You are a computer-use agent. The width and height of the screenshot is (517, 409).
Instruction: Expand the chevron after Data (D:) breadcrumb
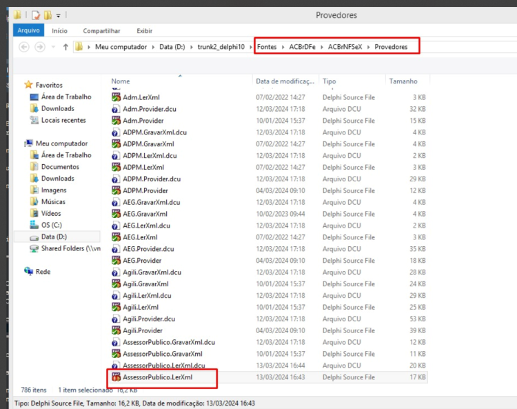point(191,47)
